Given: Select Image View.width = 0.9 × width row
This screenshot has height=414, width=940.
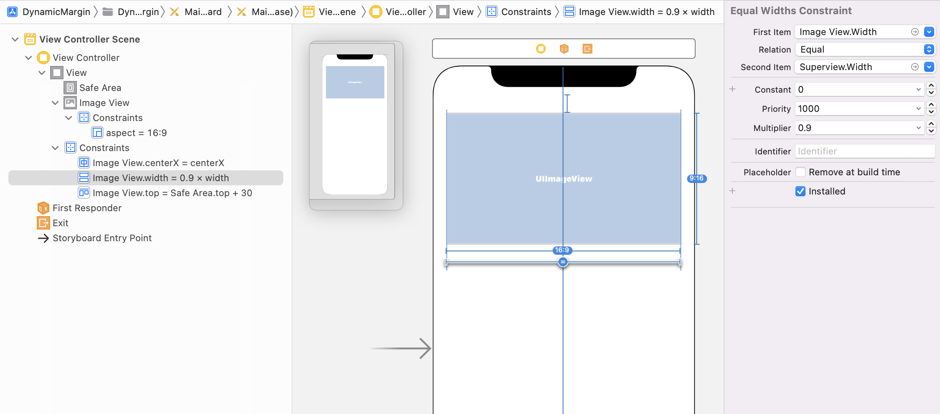Looking at the screenshot, I should point(146,178).
